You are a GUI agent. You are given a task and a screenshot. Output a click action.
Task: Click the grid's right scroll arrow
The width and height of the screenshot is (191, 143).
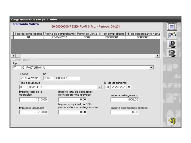[x=158, y=56]
